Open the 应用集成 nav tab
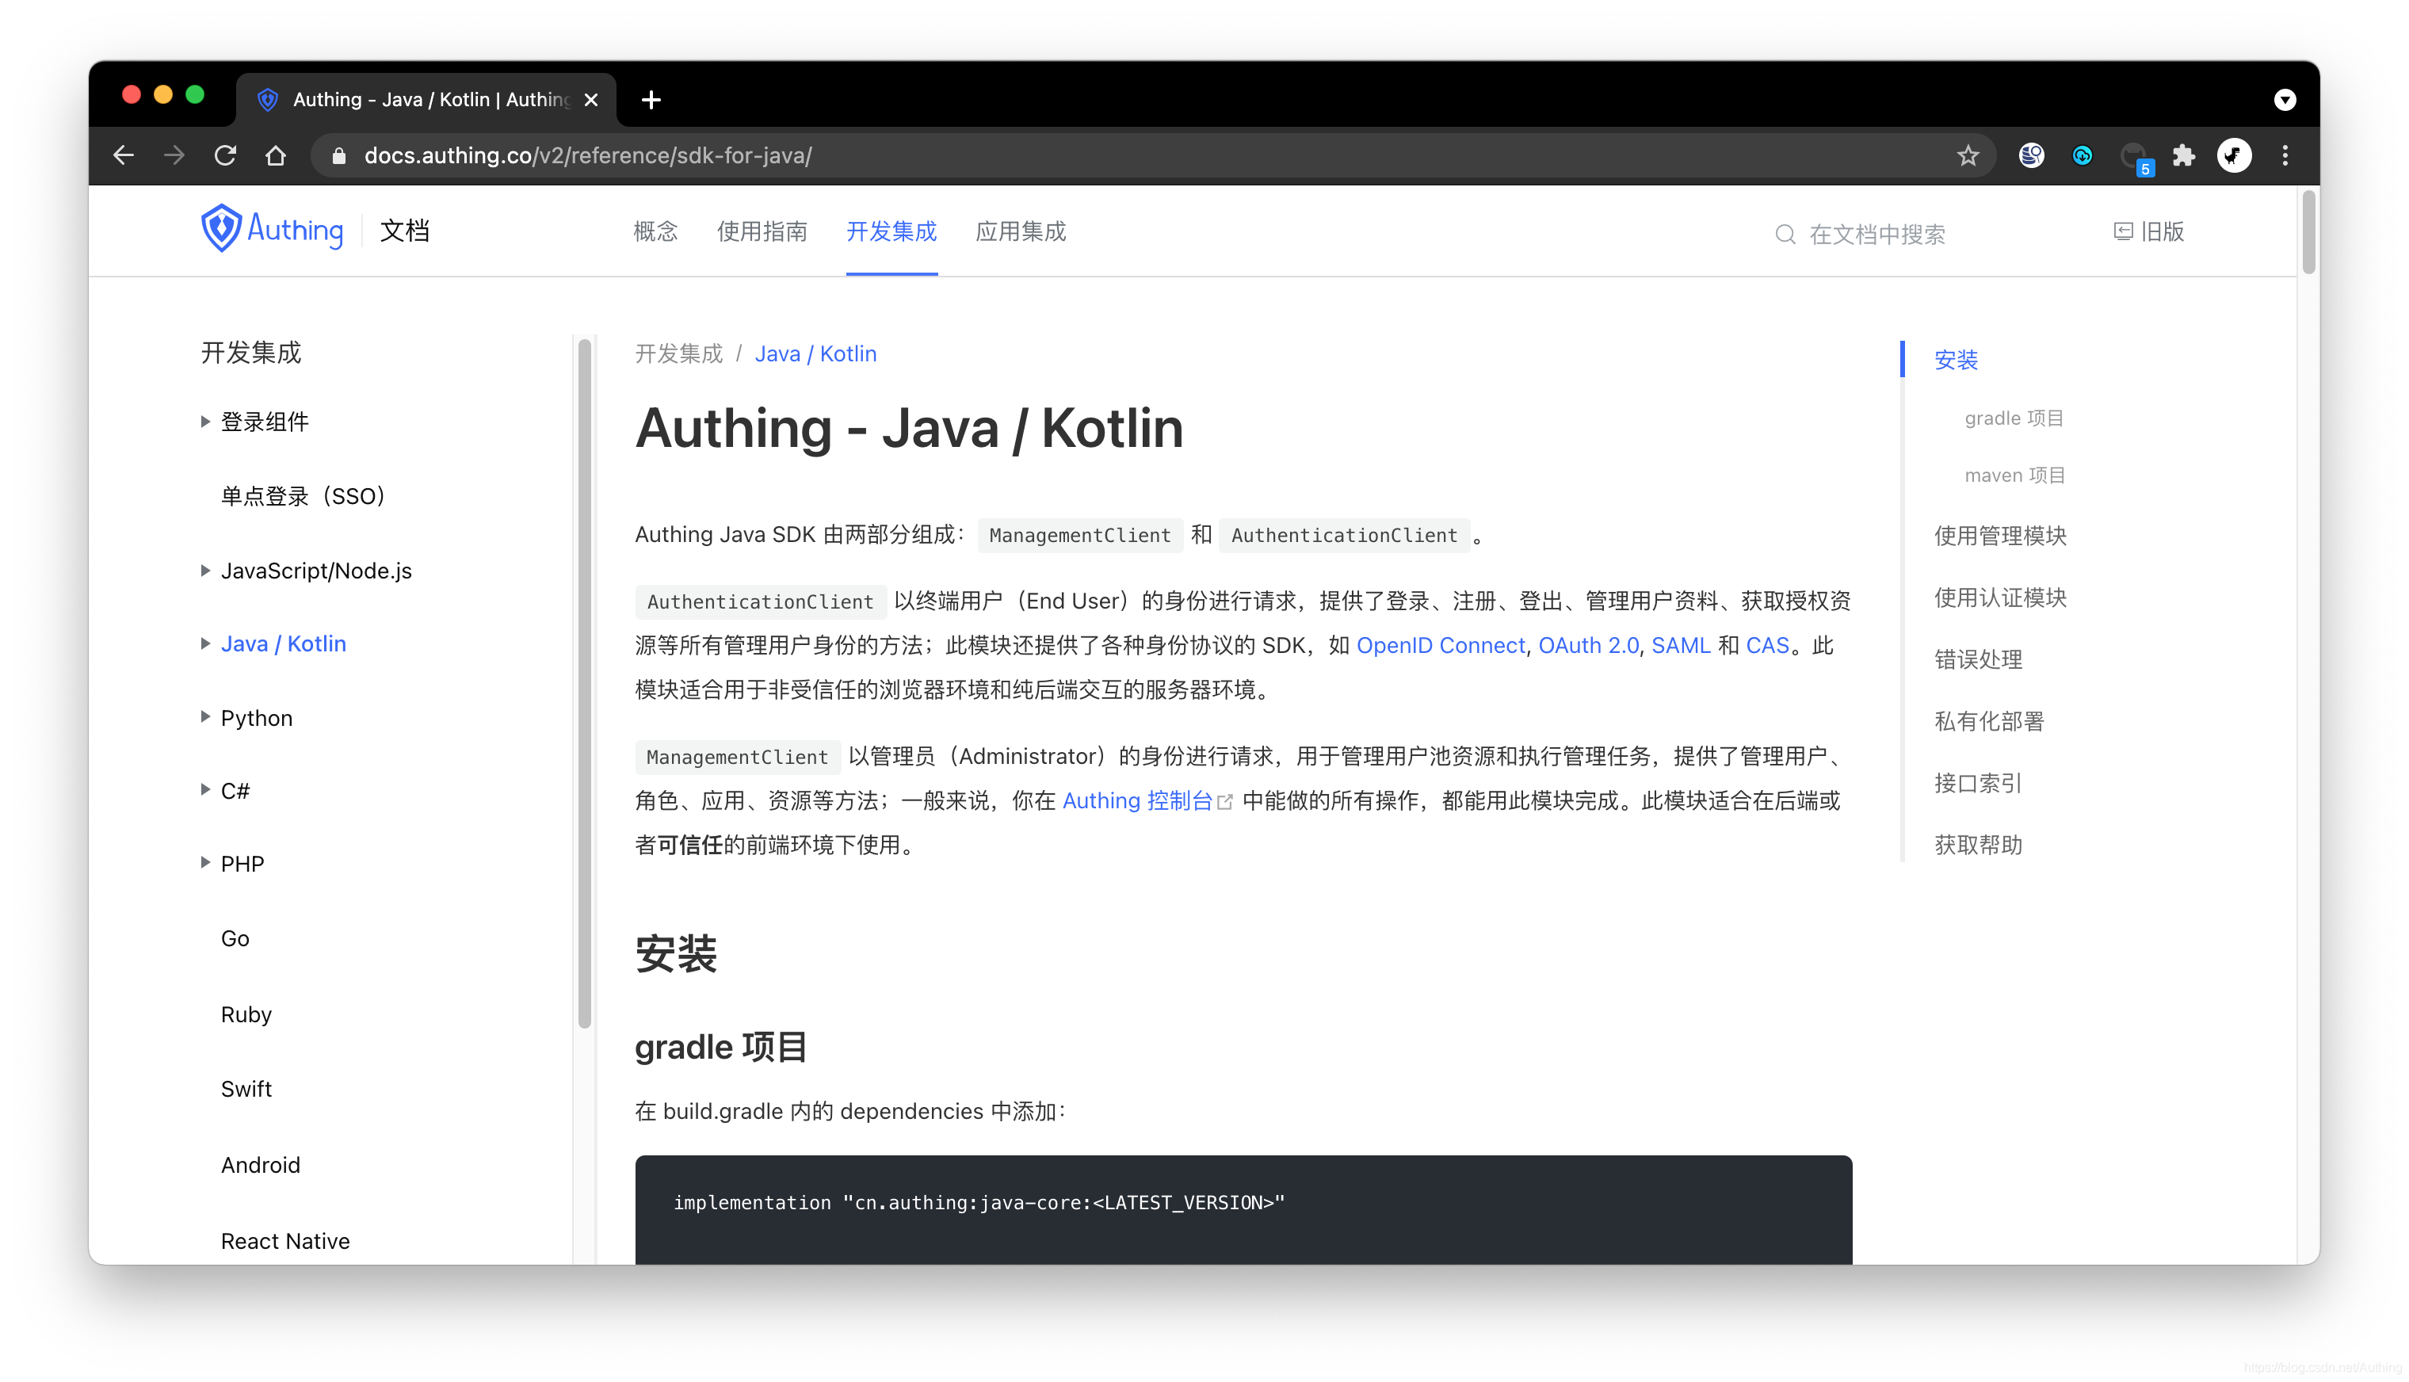 [1021, 231]
